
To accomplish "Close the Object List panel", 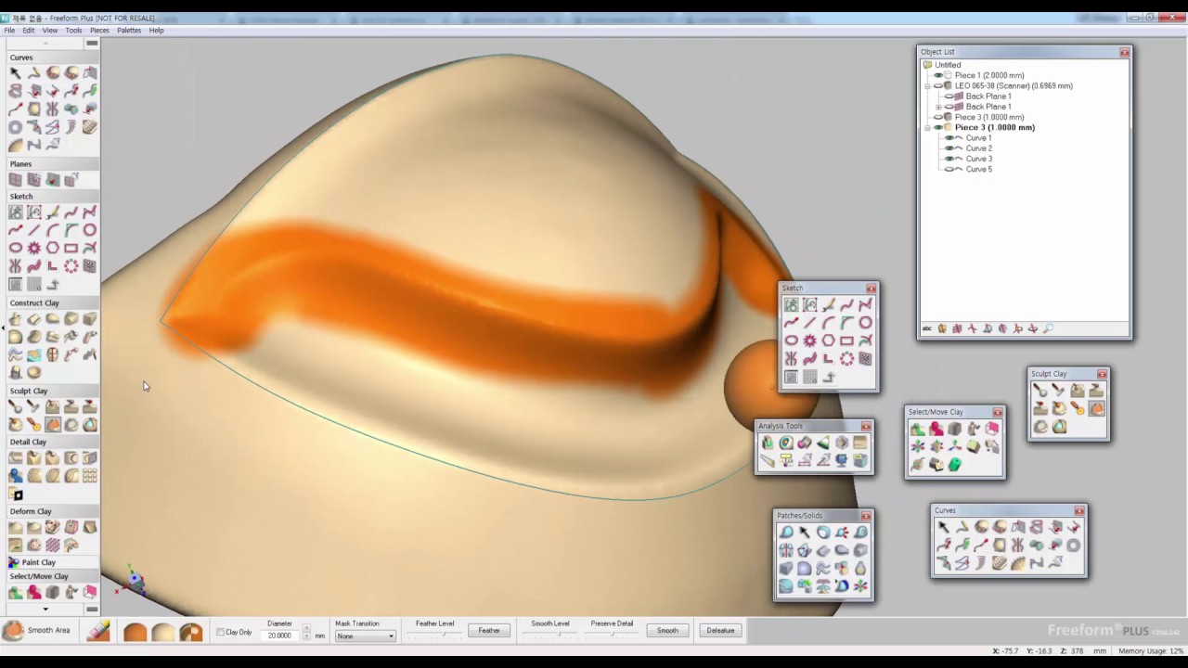I will click(1124, 52).
